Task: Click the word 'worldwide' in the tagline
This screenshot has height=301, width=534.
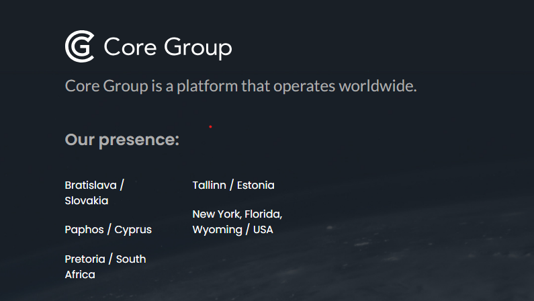Action: (x=375, y=86)
